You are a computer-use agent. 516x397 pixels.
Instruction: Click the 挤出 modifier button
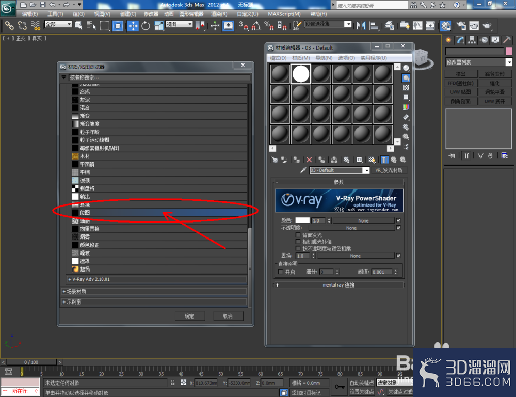461,74
